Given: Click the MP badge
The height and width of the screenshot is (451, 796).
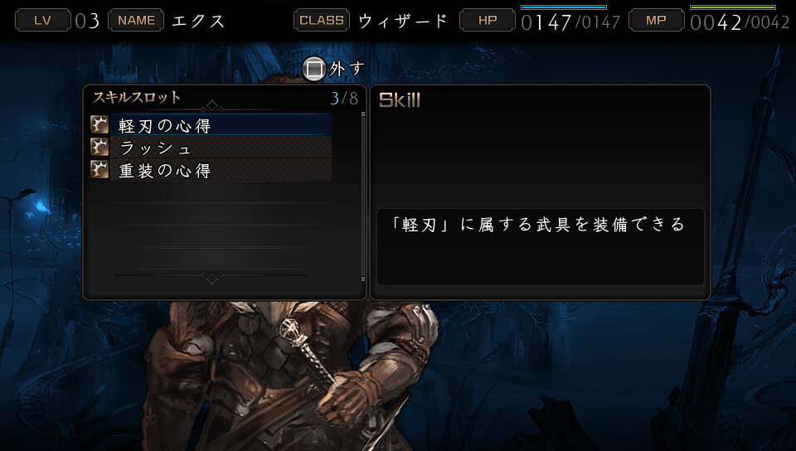Looking at the screenshot, I should [x=657, y=20].
